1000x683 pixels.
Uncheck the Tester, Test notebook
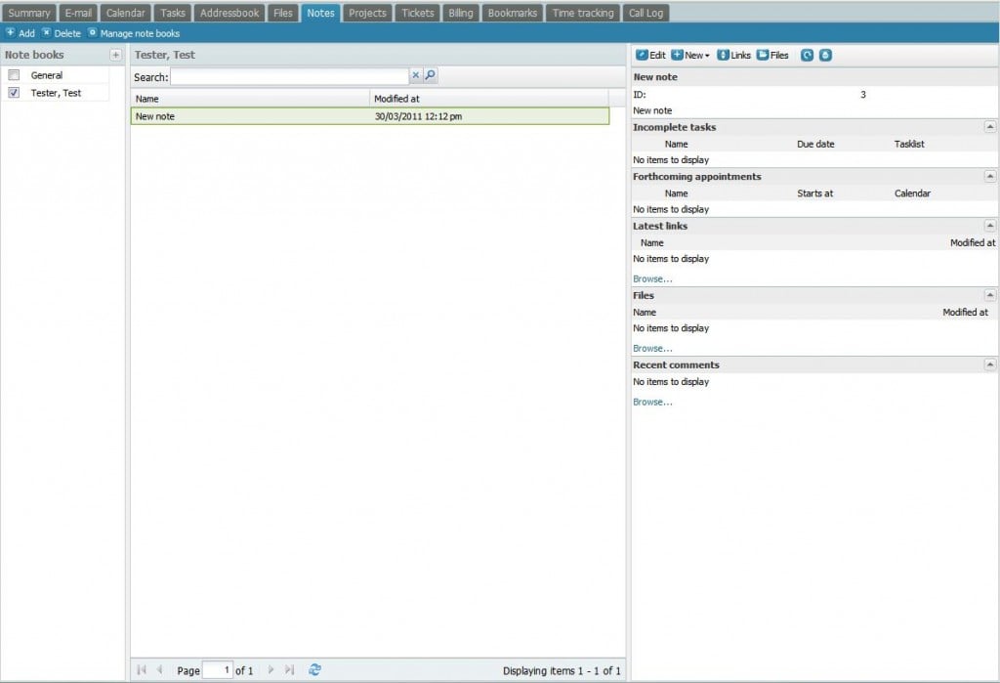click(14, 93)
